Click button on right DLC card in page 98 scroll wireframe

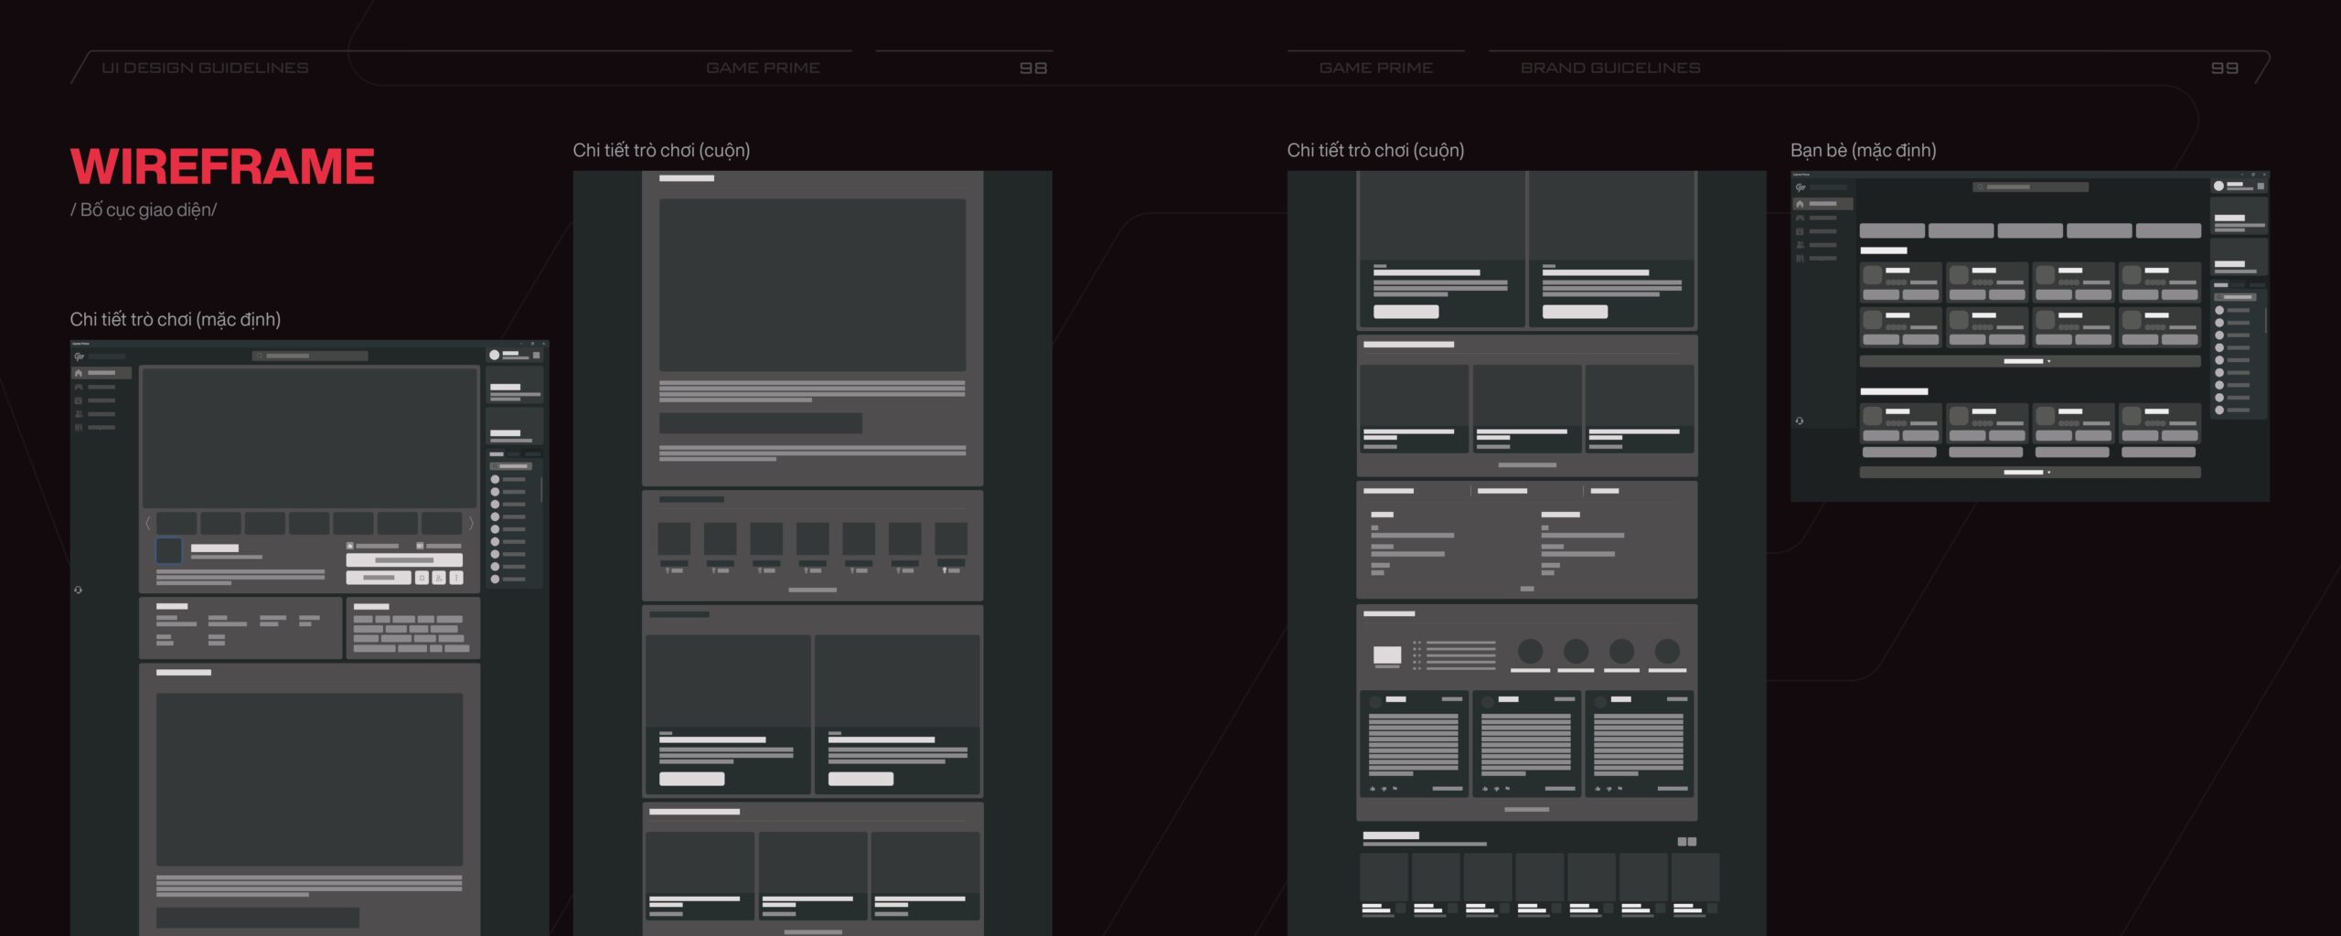point(861,779)
